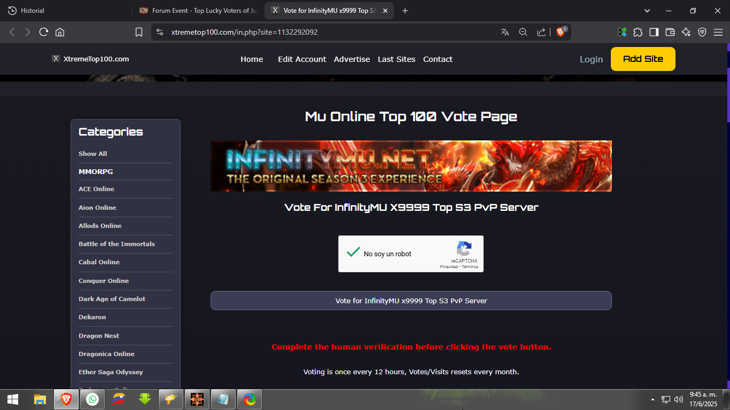Open reCAPTCHA Términos link
This screenshot has width=730, height=410.
470,266
